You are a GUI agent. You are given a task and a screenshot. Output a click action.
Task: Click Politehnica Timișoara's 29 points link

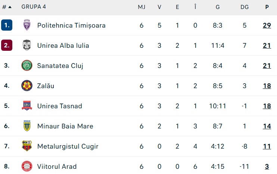click(x=267, y=25)
